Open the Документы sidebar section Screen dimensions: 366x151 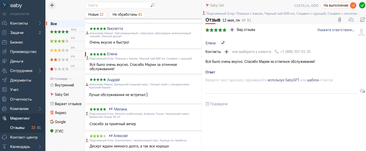coord(21,80)
